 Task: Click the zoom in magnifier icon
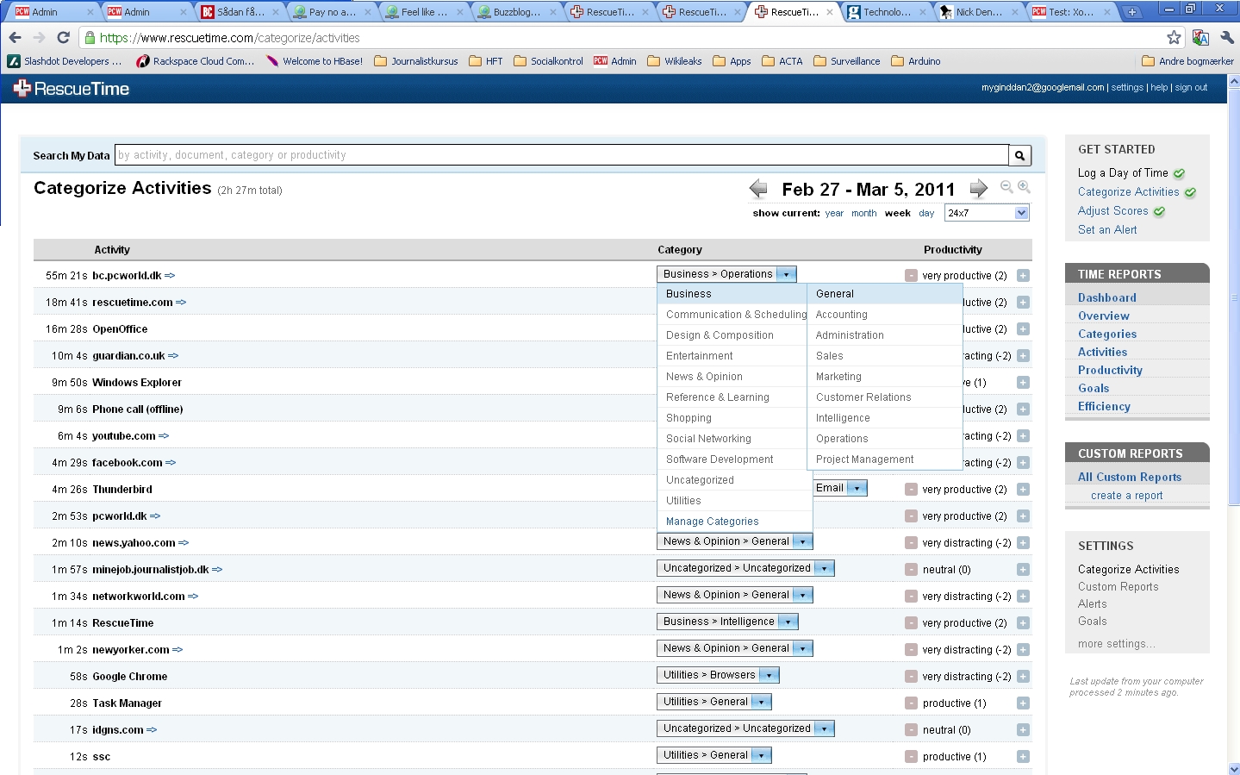pos(1024,187)
